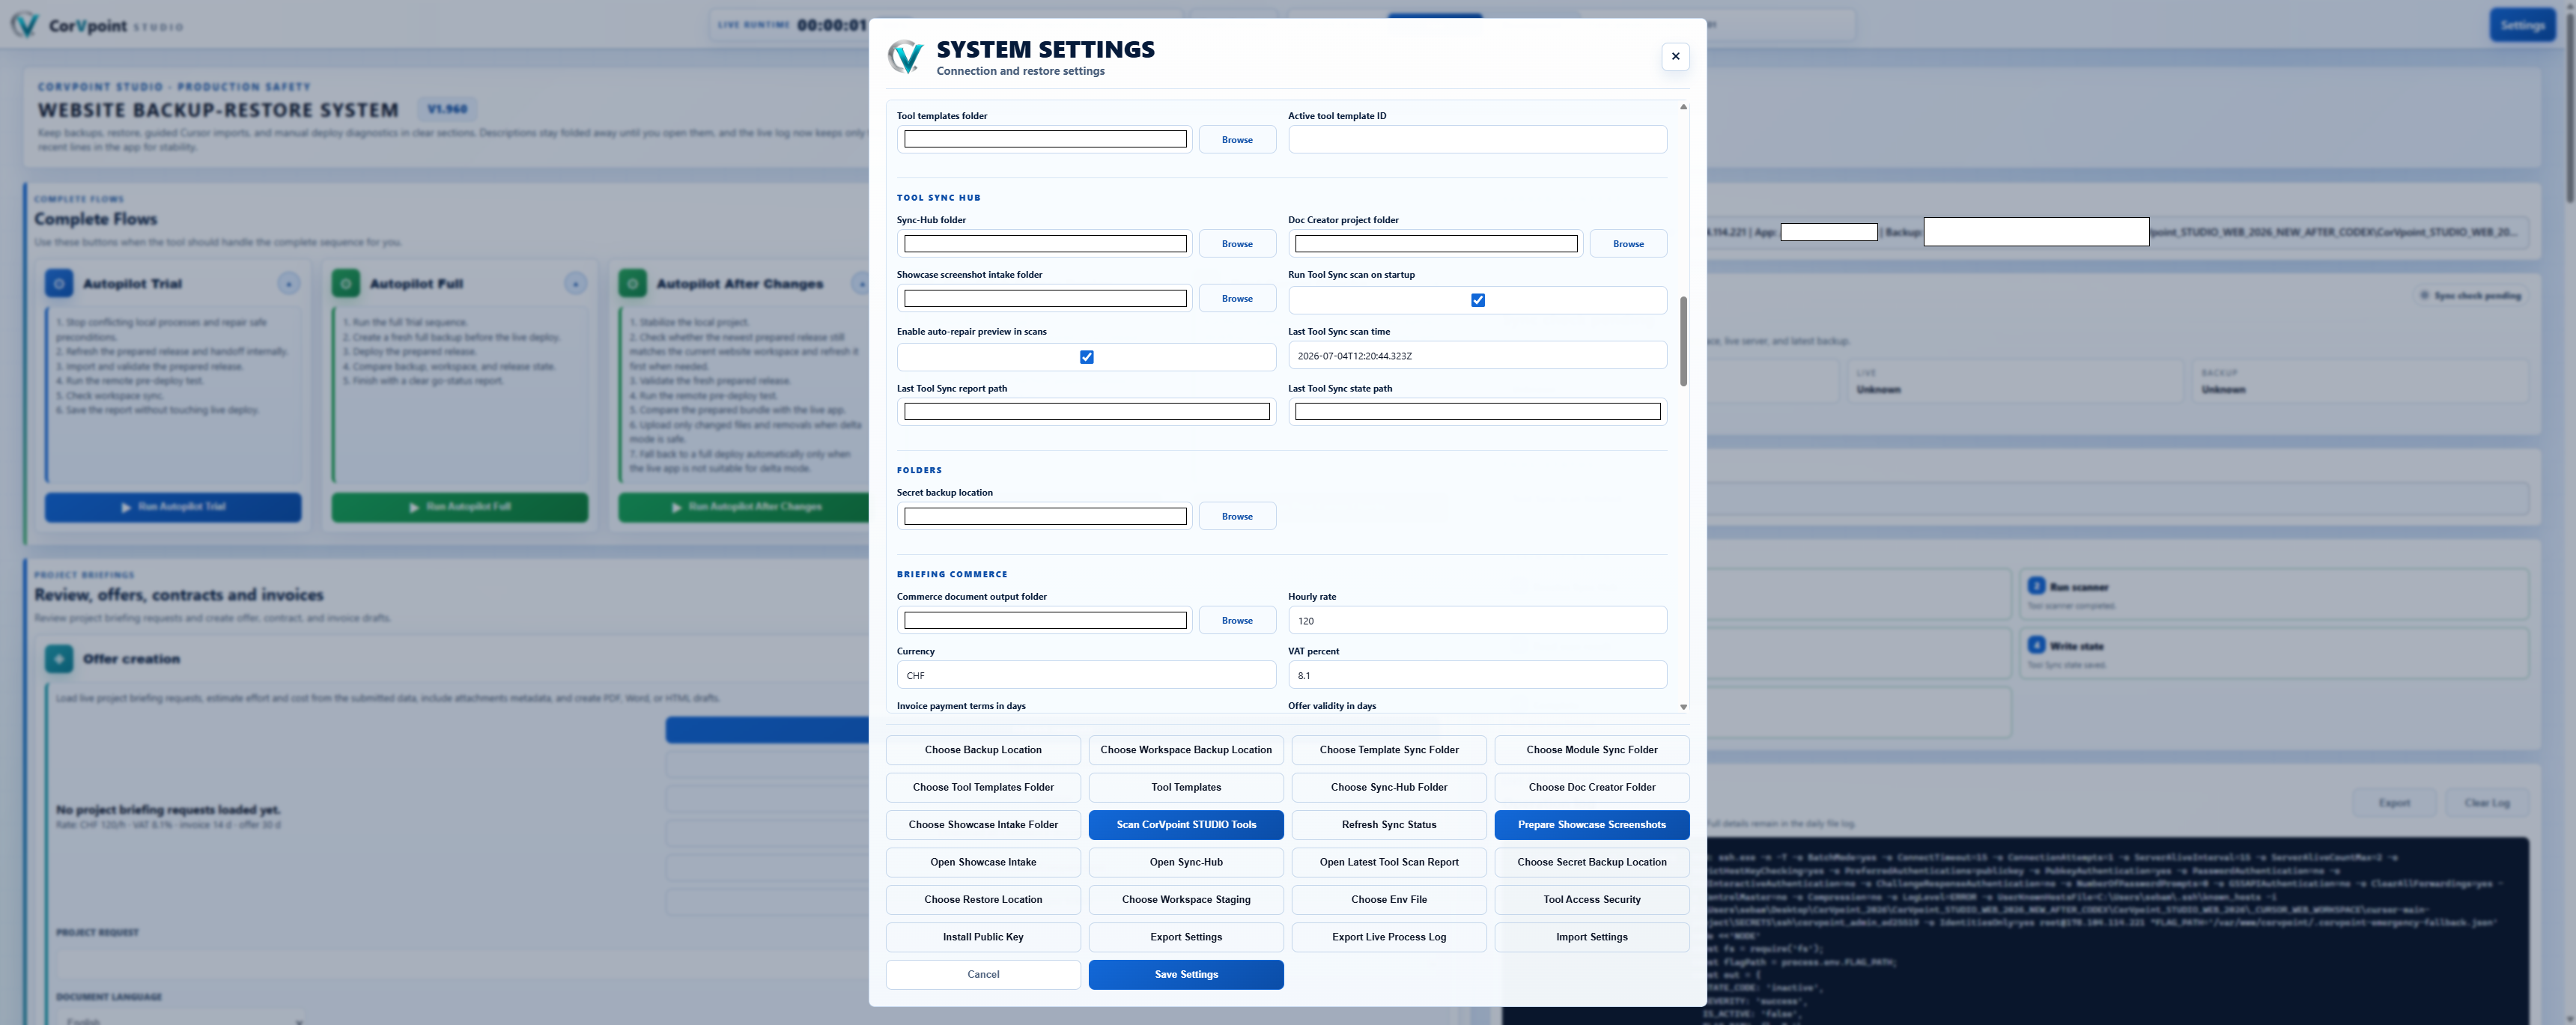Click Refresh Sync Status
Image resolution: width=2576 pixels, height=1025 pixels.
coord(1389,825)
